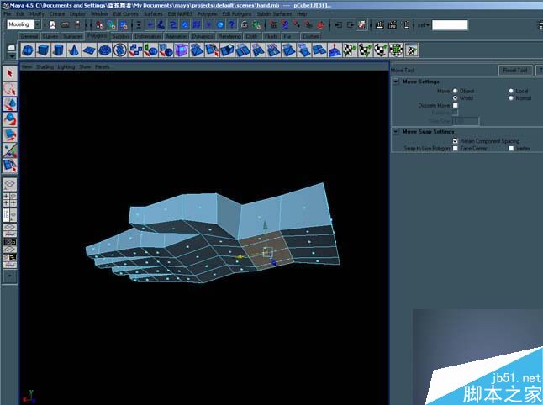Switch to the Curves shelf tab
Viewport: 543px width, 405px height.
tap(50, 36)
